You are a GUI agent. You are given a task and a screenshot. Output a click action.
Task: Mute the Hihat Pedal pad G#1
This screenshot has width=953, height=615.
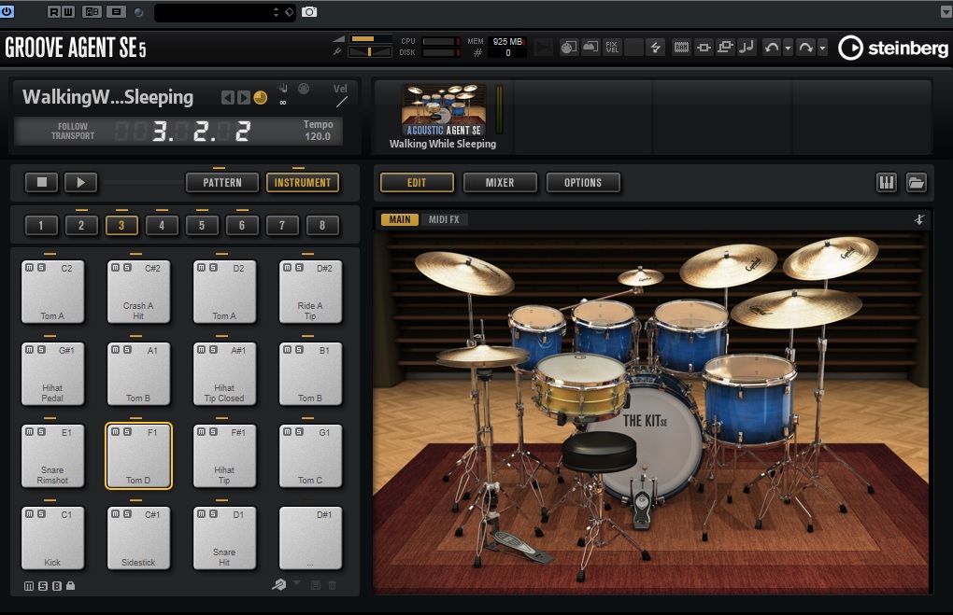click(29, 350)
